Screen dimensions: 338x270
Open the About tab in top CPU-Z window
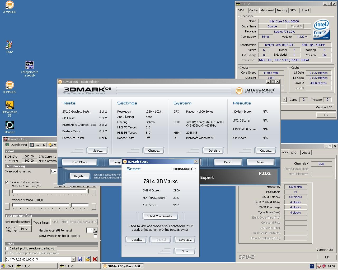[x=305, y=10]
